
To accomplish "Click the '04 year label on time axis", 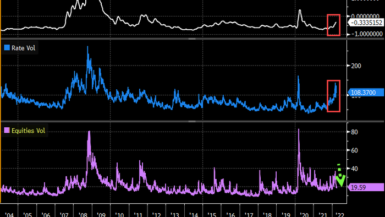I will point(9,215).
